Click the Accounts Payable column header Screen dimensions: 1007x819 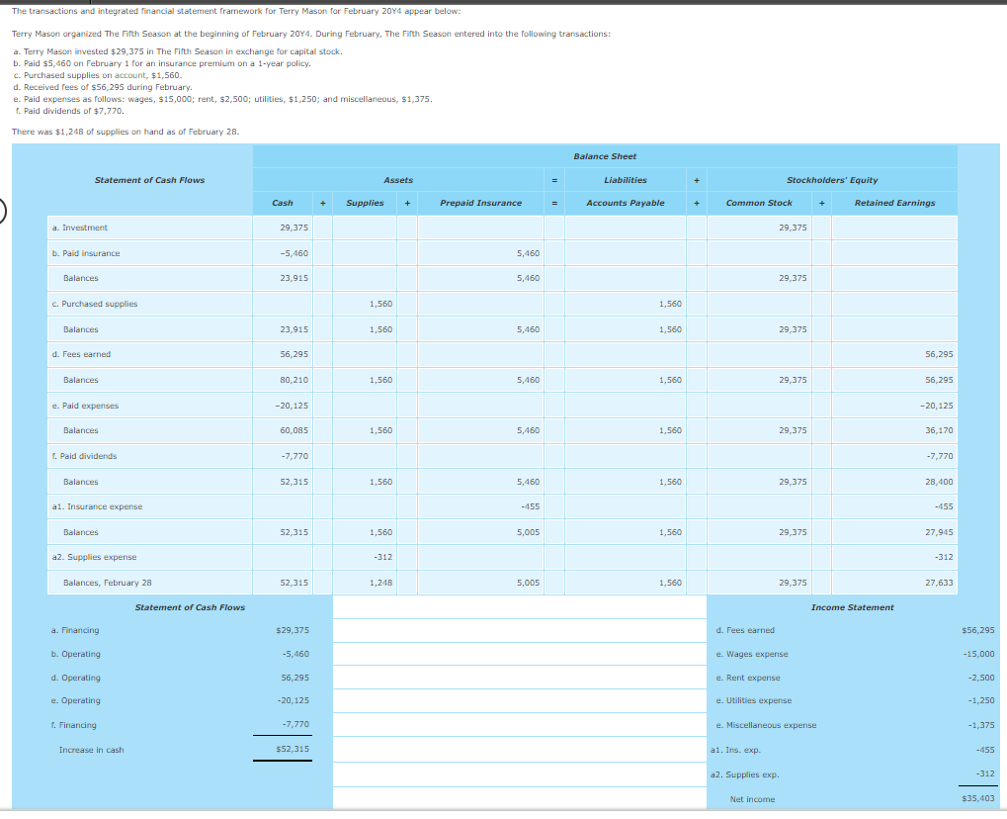(x=626, y=202)
